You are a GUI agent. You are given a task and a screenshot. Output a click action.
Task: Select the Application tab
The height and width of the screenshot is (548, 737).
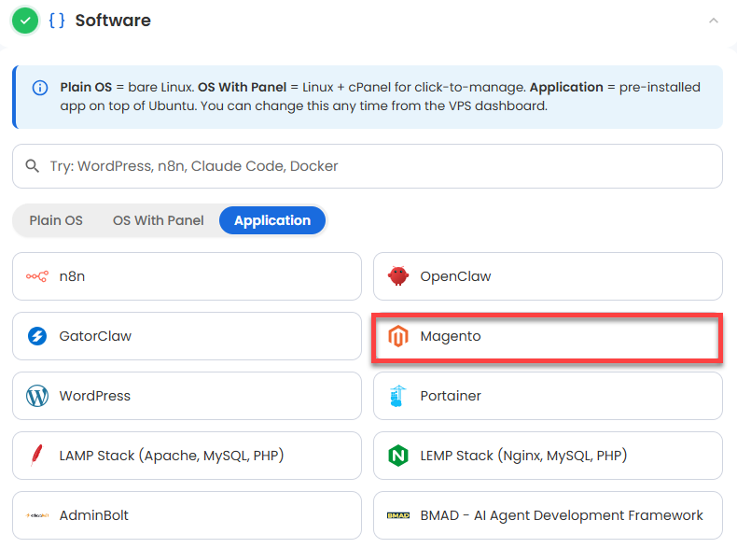pyautogui.click(x=272, y=220)
